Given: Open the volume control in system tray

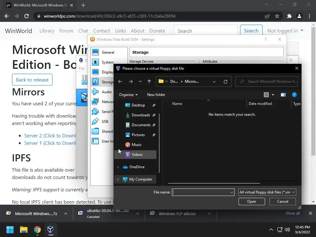Looking at the screenshot, I should (x=287, y=230).
